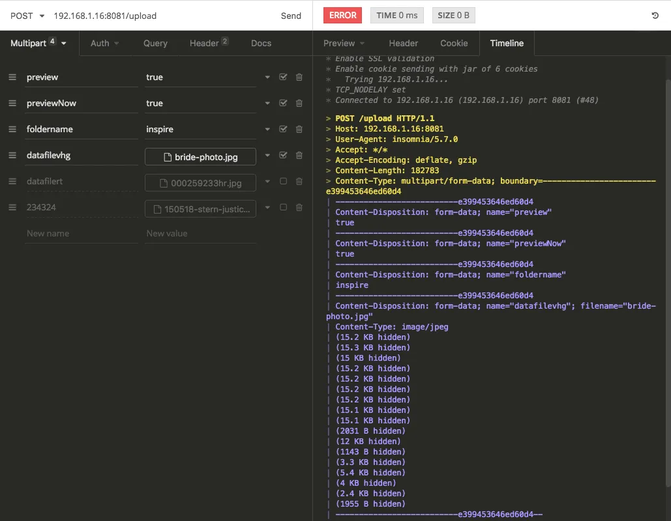Switch to the Cookie tab

click(x=454, y=43)
